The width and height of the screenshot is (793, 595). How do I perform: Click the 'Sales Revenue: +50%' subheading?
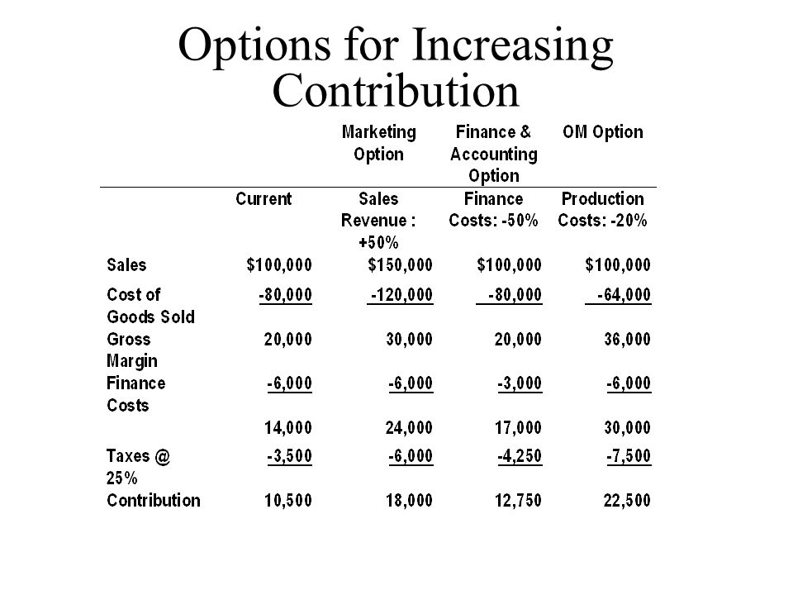tap(378, 221)
